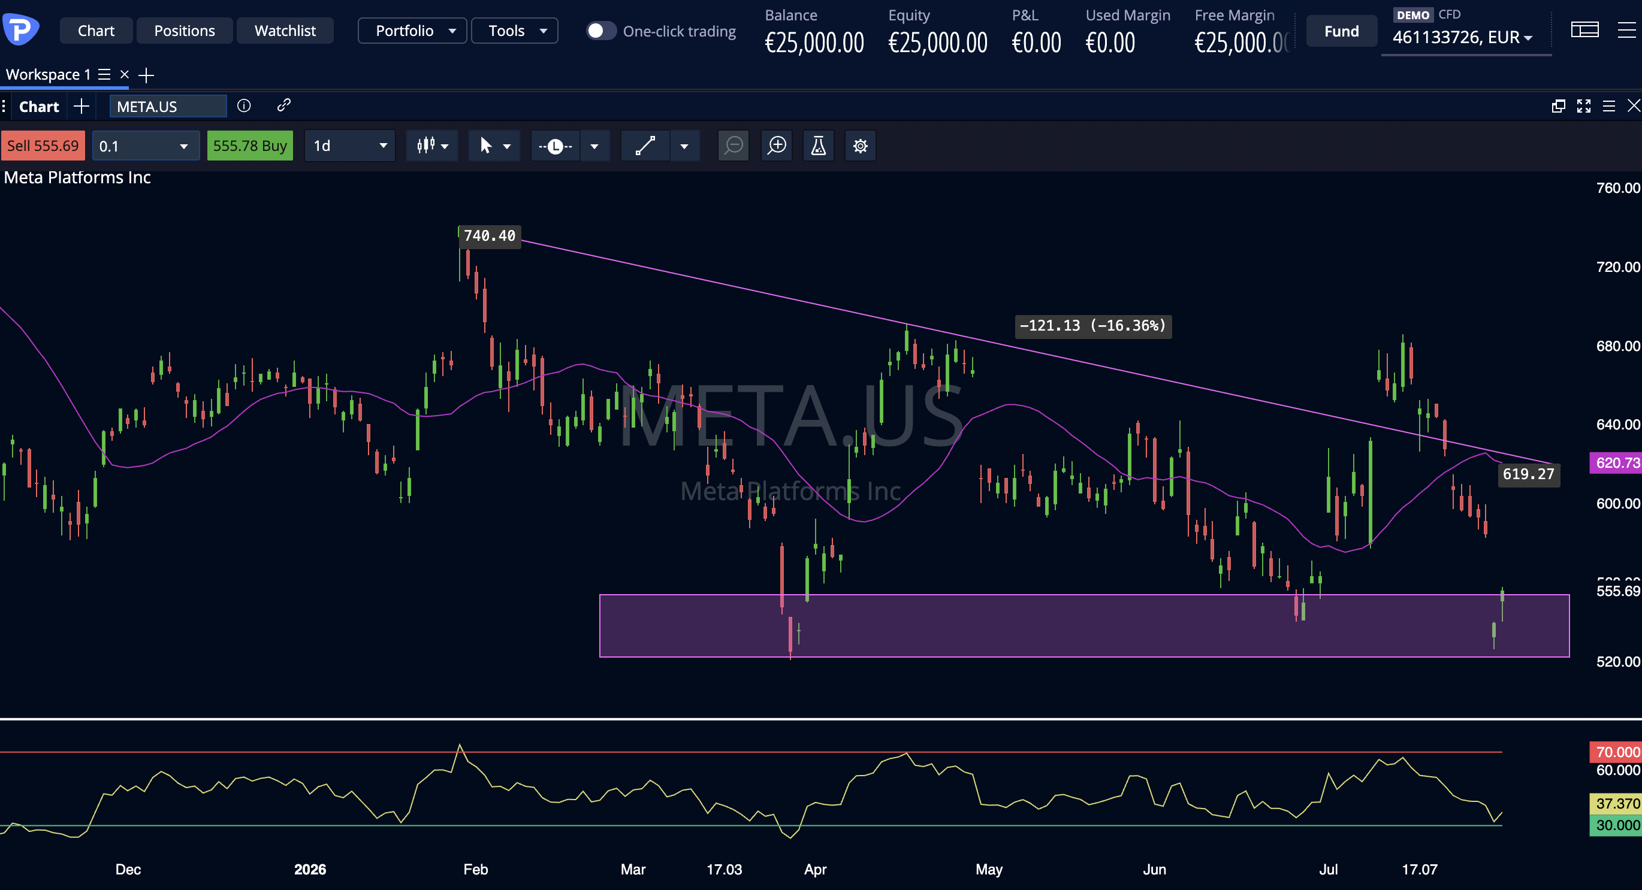
Task: Open the 1d timeframe dropdown
Action: pos(350,146)
